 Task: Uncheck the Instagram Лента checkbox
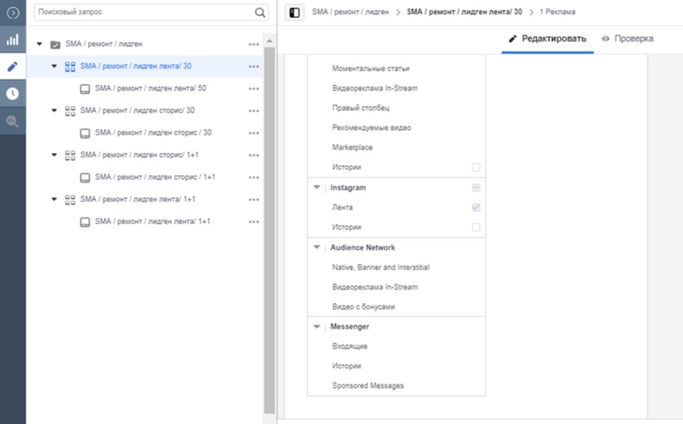pyautogui.click(x=476, y=207)
